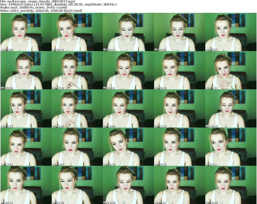Choose the snapshot timed 00:23:52

[x=77, y=185]
